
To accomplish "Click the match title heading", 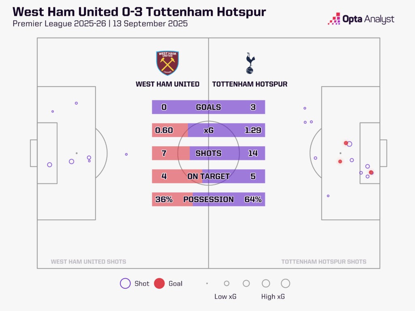I will tap(139, 11).
